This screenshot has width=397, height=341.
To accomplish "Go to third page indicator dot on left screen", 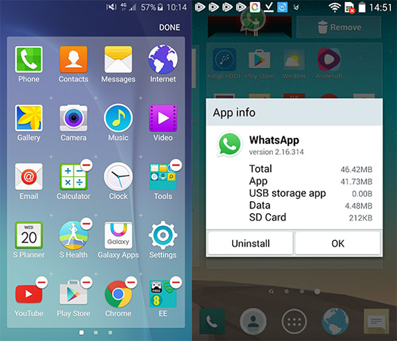I will [x=110, y=332].
